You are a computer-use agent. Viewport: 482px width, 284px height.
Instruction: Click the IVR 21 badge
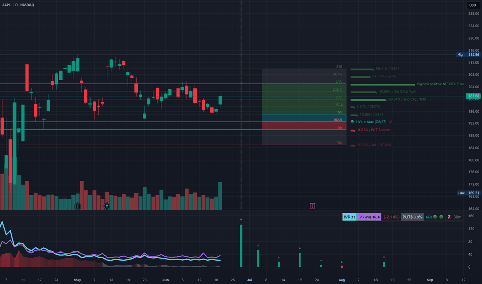[x=350, y=217]
